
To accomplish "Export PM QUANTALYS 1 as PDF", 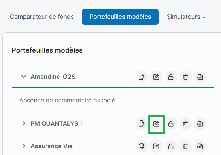I will [x=200, y=124].
